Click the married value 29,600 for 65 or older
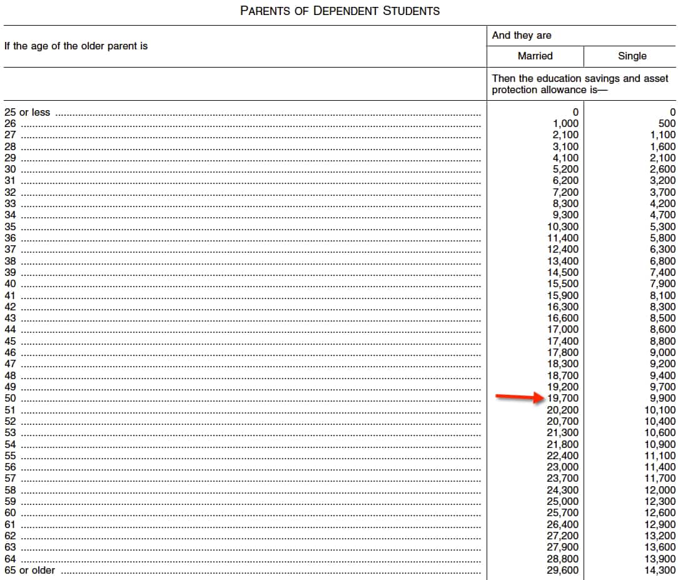Viewport: 678px width, 580px height. tap(562, 571)
